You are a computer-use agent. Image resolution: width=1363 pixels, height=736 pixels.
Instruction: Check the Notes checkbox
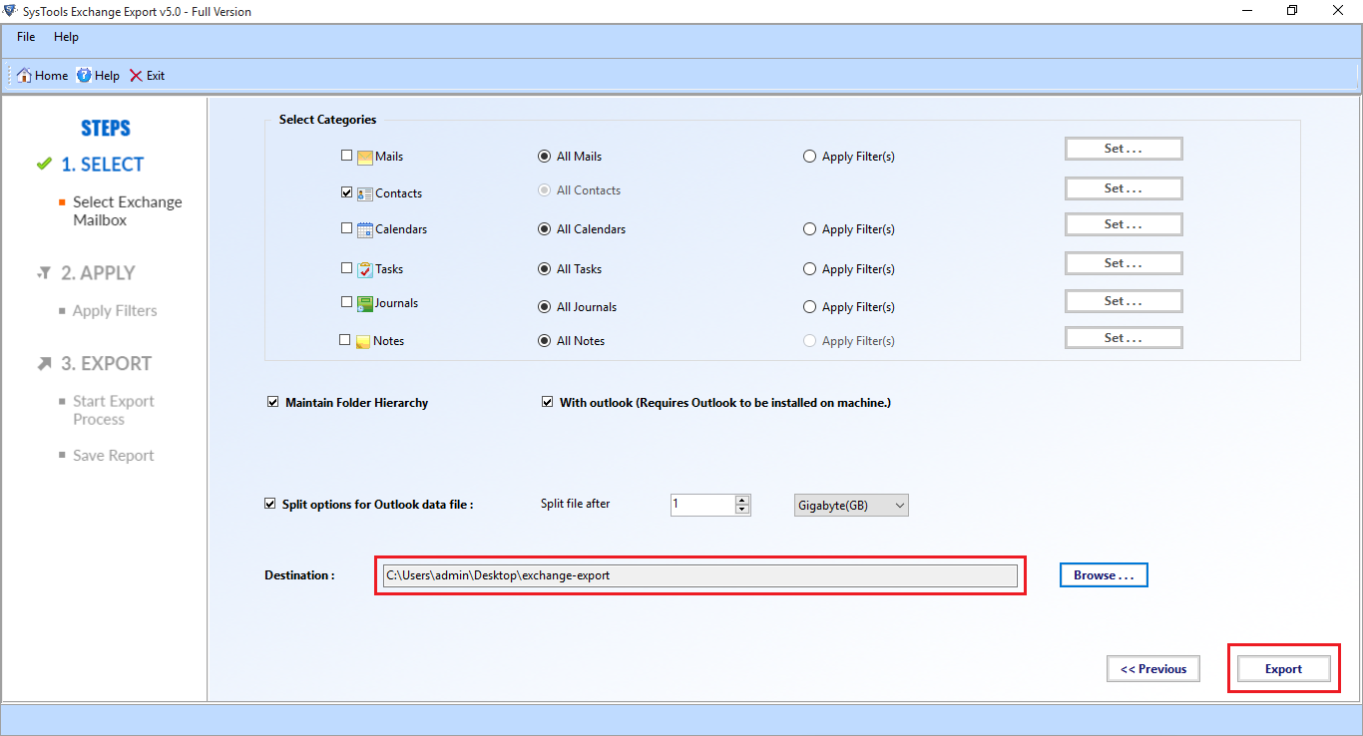[345, 340]
